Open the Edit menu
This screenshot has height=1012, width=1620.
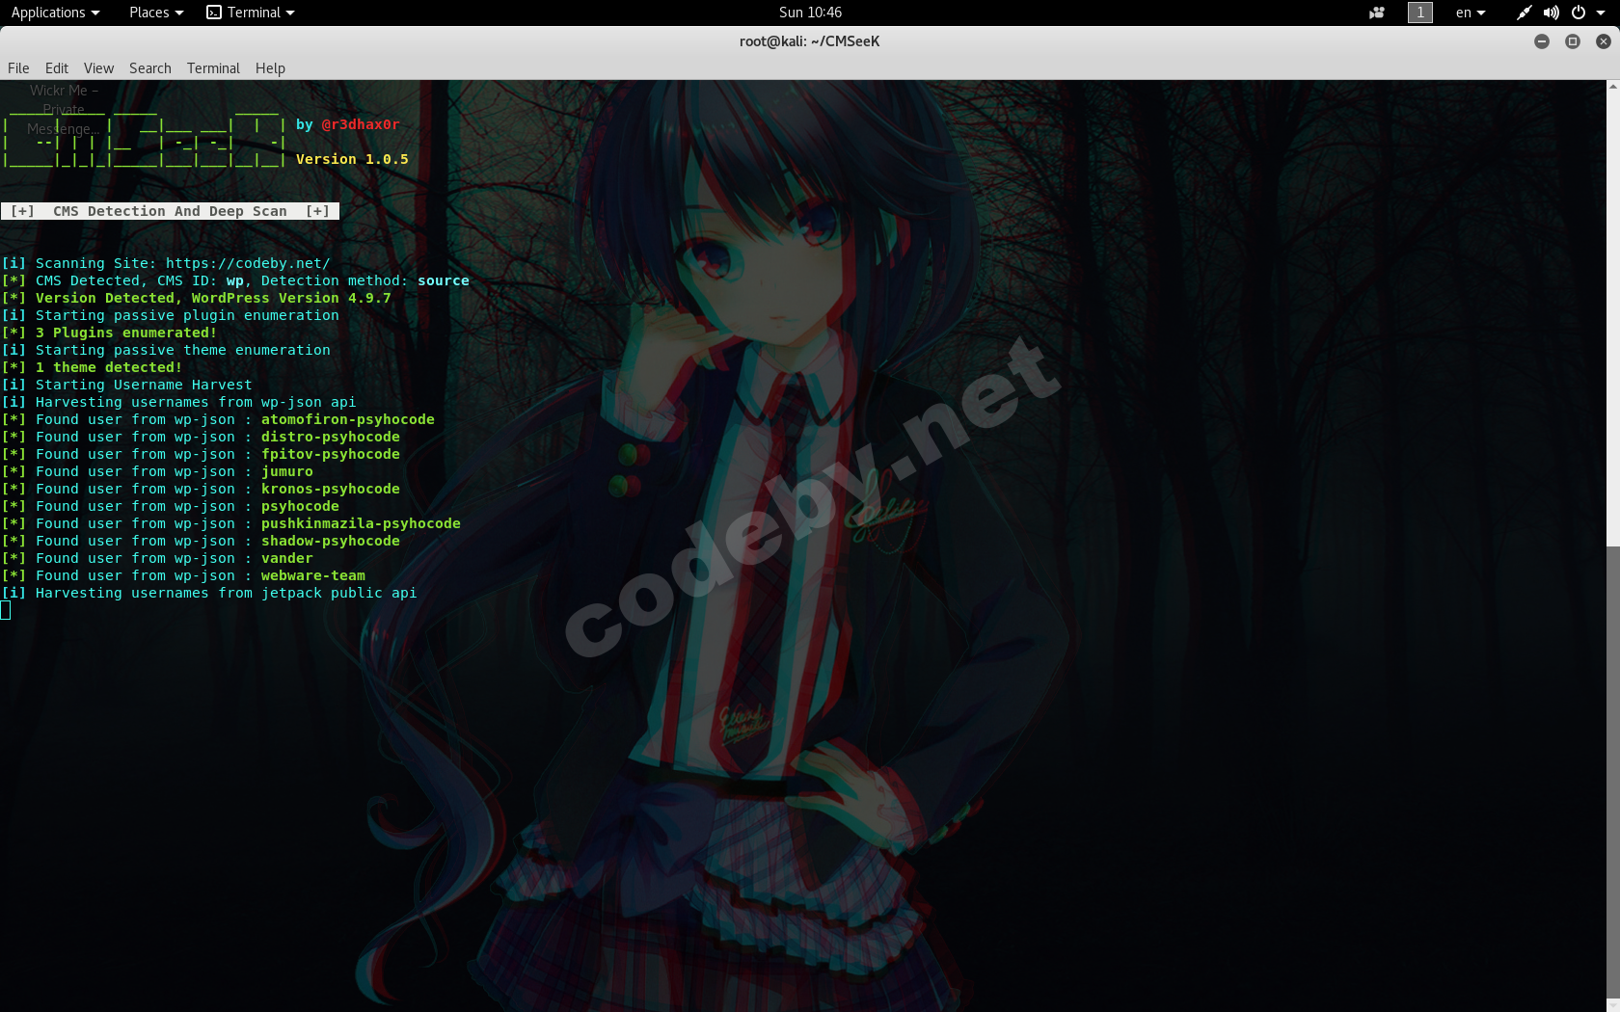57,68
